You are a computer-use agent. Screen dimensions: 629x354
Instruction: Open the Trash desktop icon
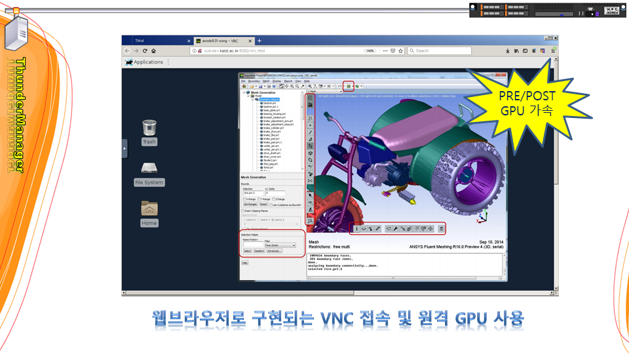click(149, 132)
